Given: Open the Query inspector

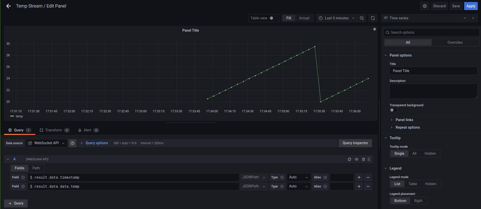Looking at the screenshot, I should pyautogui.click(x=355, y=143).
